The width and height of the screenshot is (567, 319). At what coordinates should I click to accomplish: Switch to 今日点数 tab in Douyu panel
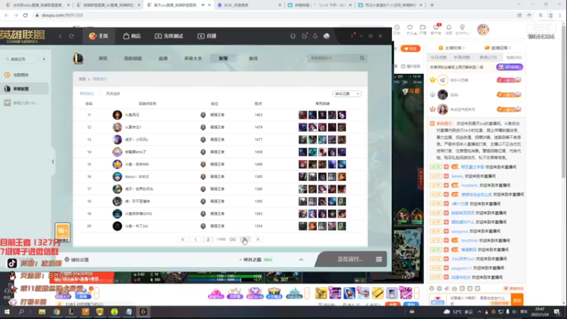[438, 57]
